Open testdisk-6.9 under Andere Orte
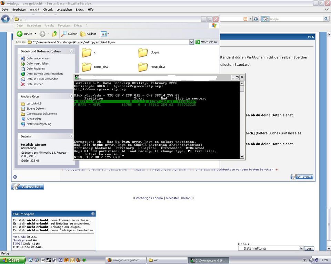Screen dimensions: 331x264 pos(31,103)
